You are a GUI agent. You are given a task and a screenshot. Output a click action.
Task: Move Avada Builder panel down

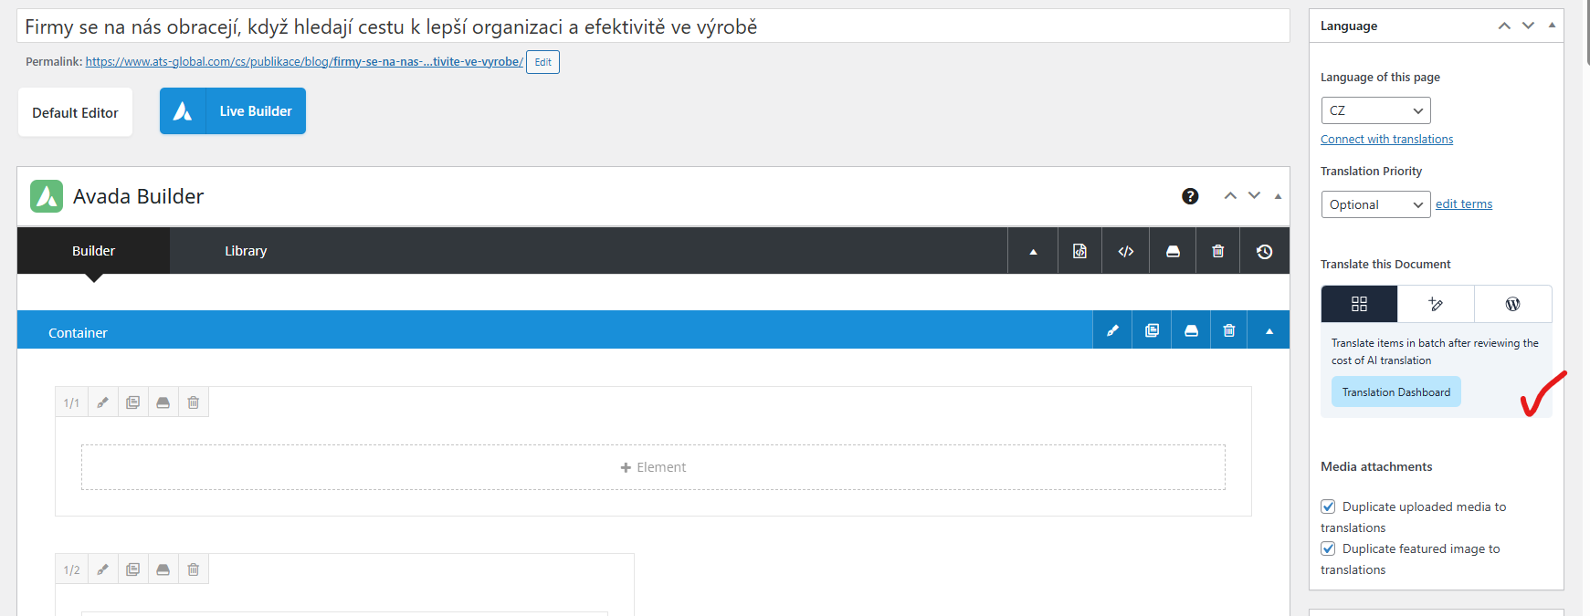[1254, 196]
